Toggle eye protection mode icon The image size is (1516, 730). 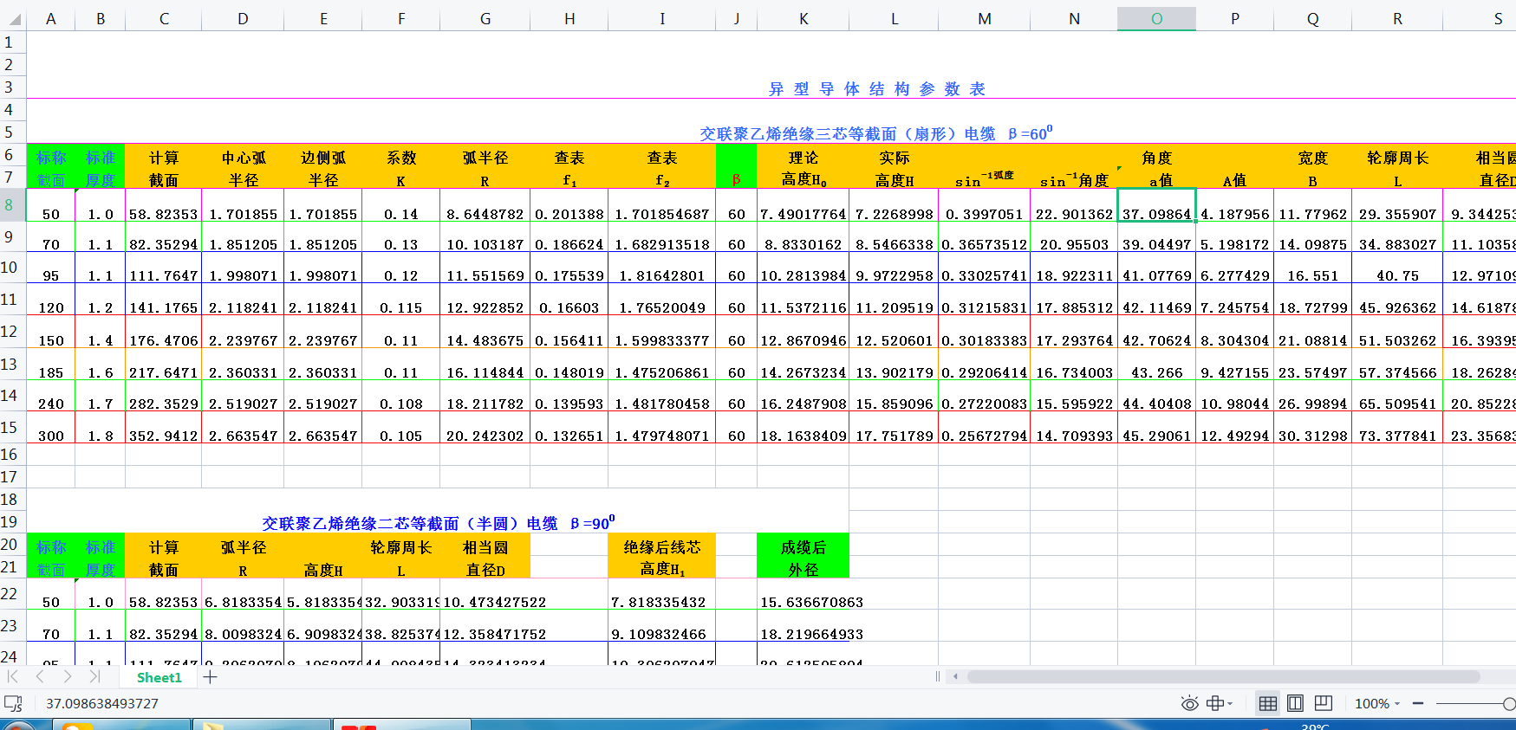(x=1189, y=703)
